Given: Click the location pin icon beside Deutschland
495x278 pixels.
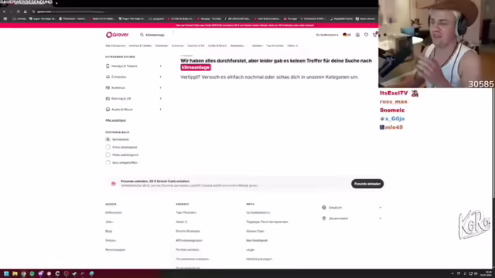Looking at the screenshot, I should pyautogui.click(x=324, y=219).
